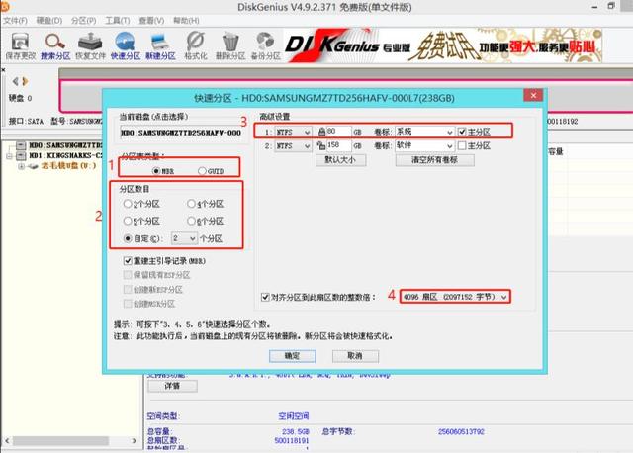Click the total bytes value 256060513792
This screenshot has height=453, width=633.
pyautogui.click(x=461, y=431)
